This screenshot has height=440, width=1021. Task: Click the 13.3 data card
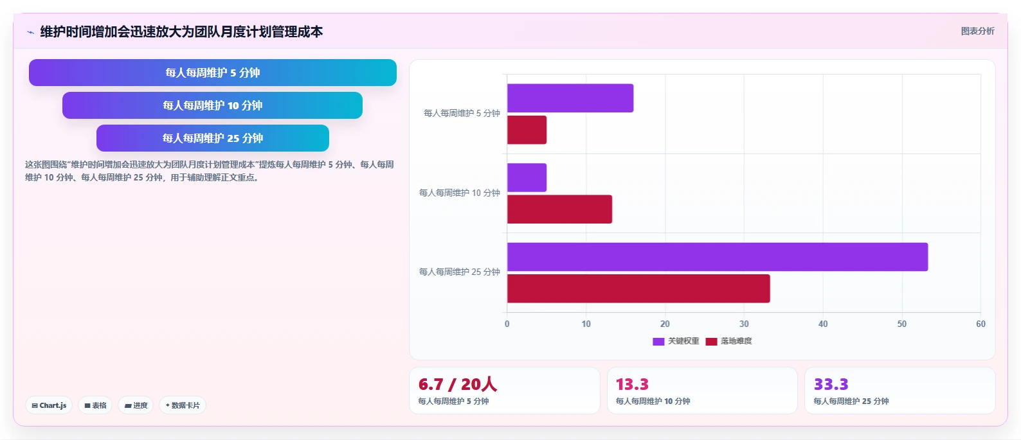[x=702, y=391]
